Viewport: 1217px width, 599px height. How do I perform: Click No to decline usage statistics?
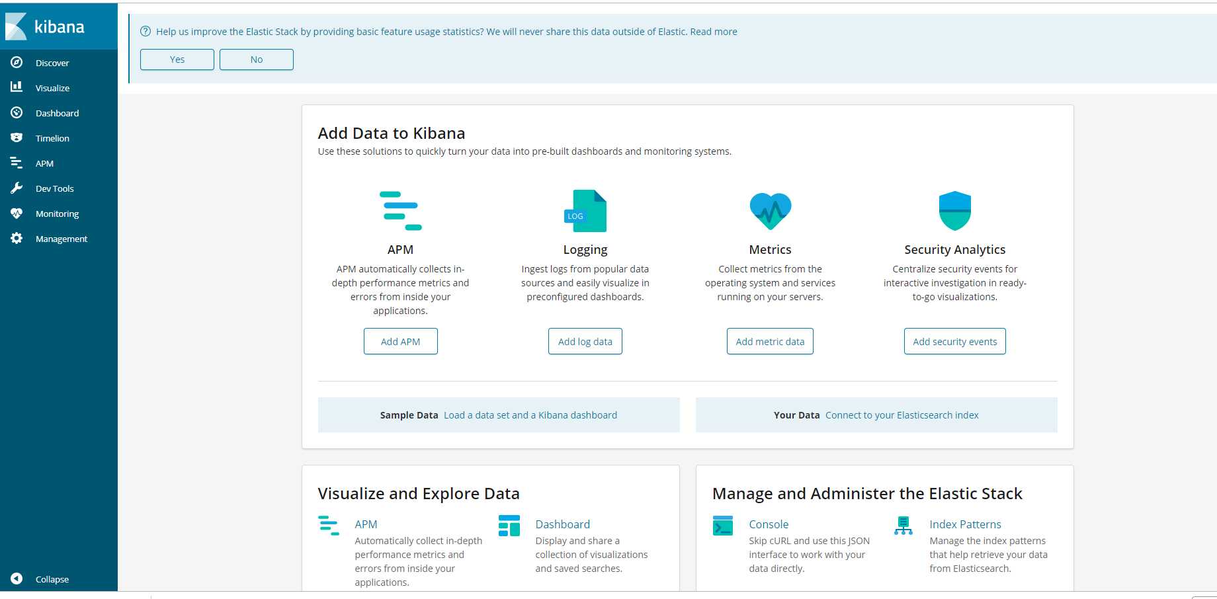tap(257, 60)
